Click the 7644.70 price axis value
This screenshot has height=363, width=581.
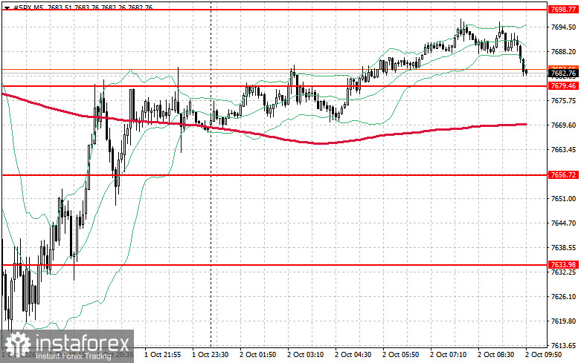tap(563, 223)
